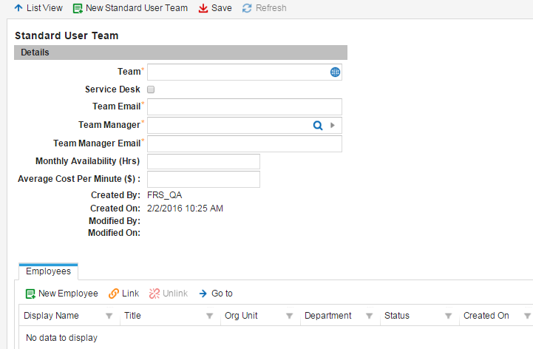This screenshot has height=349, width=533.
Task: Click the New Standard User Team icon
Action: pos(78,8)
